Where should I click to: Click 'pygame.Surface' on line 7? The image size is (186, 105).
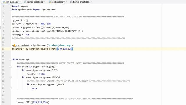[x=32, y=27]
